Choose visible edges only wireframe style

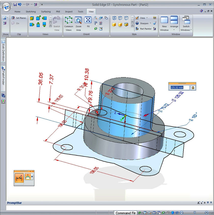click(x=126, y=18)
